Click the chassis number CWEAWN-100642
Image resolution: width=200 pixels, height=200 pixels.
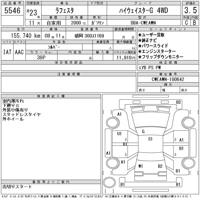pyautogui.click(x=168, y=79)
